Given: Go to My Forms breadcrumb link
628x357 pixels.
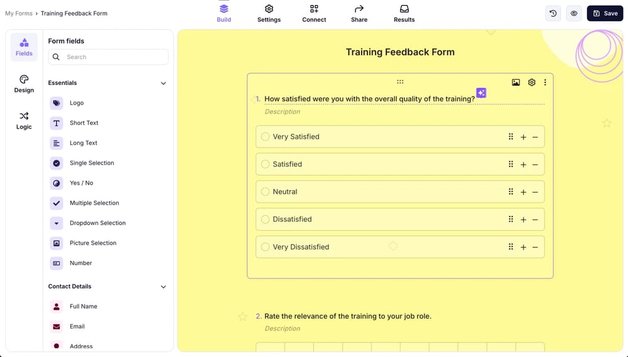Looking at the screenshot, I should point(19,13).
